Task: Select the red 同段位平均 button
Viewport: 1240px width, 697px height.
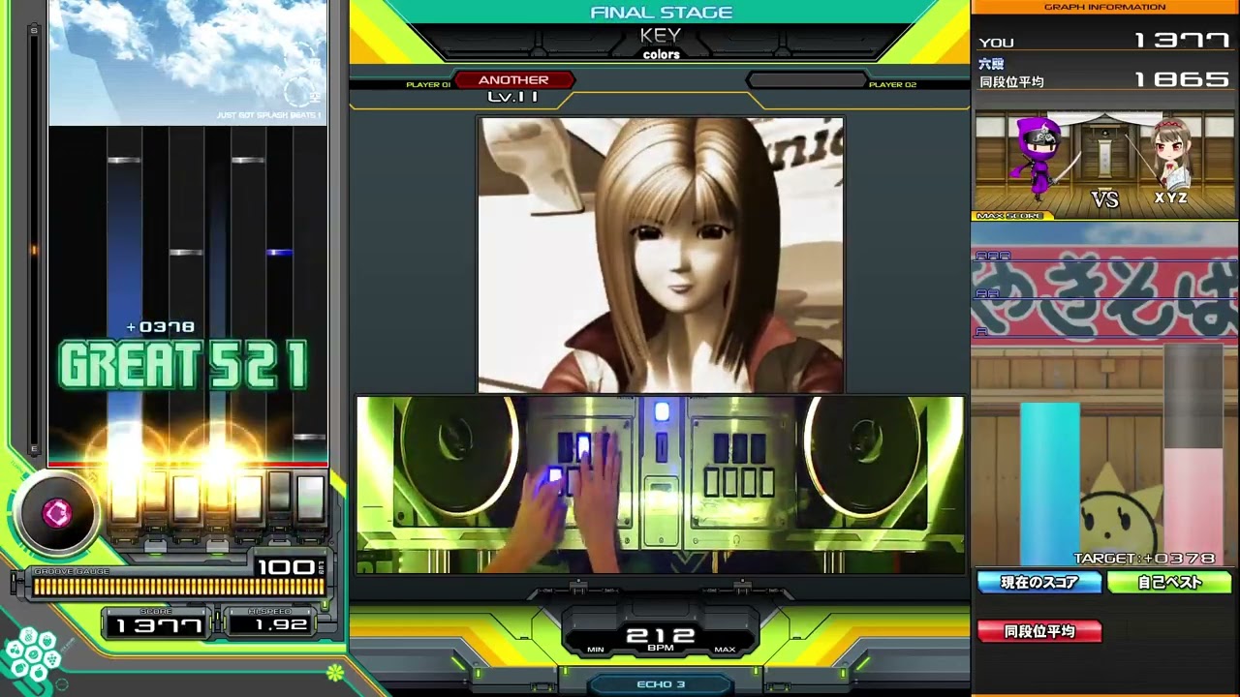Action: pos(1039,631)
